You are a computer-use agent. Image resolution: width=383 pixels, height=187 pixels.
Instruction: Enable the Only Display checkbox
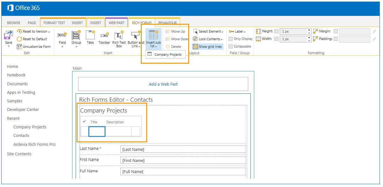tap(230, 39)
